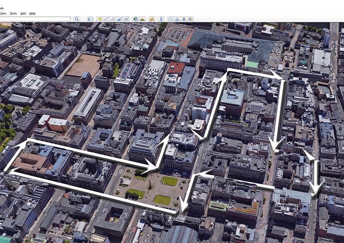344x243 pixels.
Task: Open the planet switcher dropdown
Action: [x=152, y=19]
